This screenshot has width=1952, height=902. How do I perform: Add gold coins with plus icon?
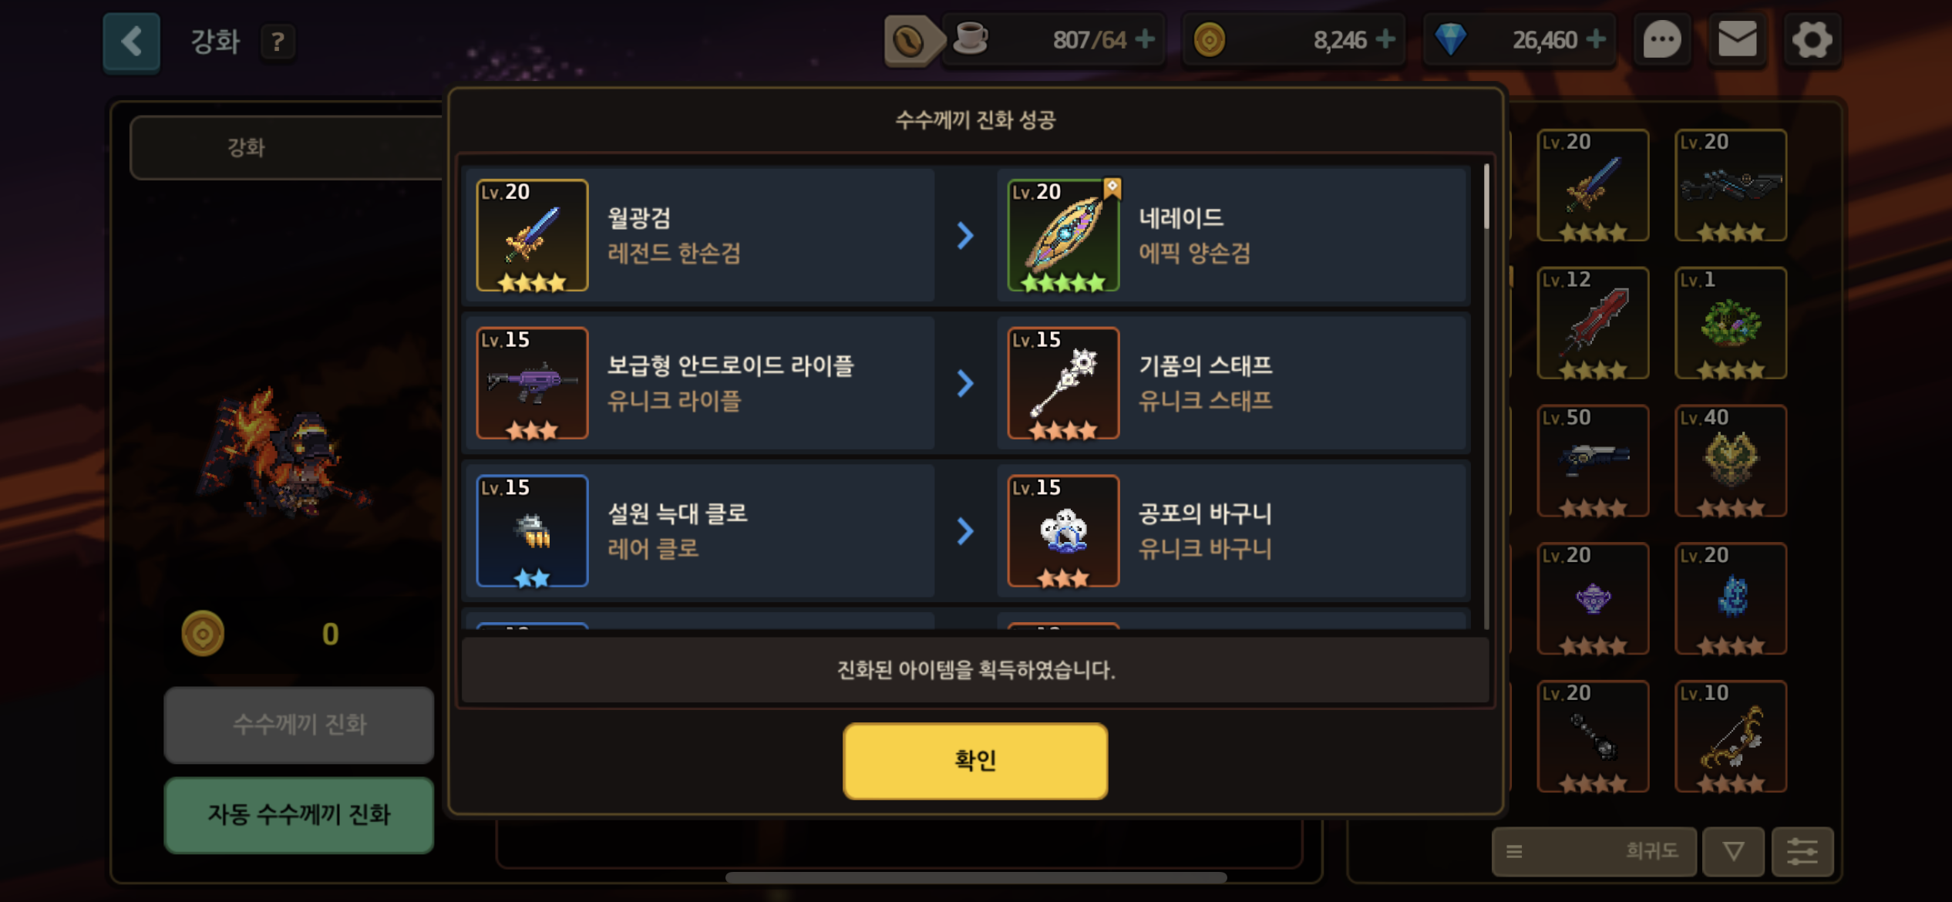1385,39
